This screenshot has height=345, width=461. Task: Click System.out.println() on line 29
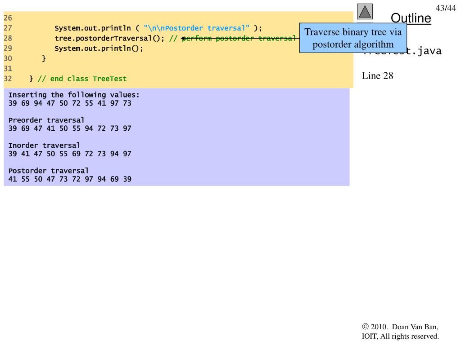[99, 49]
